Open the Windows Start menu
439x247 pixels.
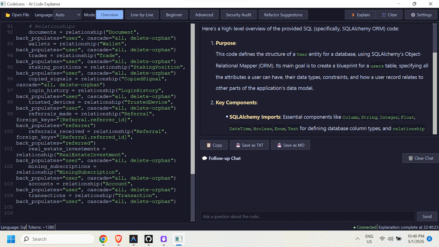tap(11, 239)
